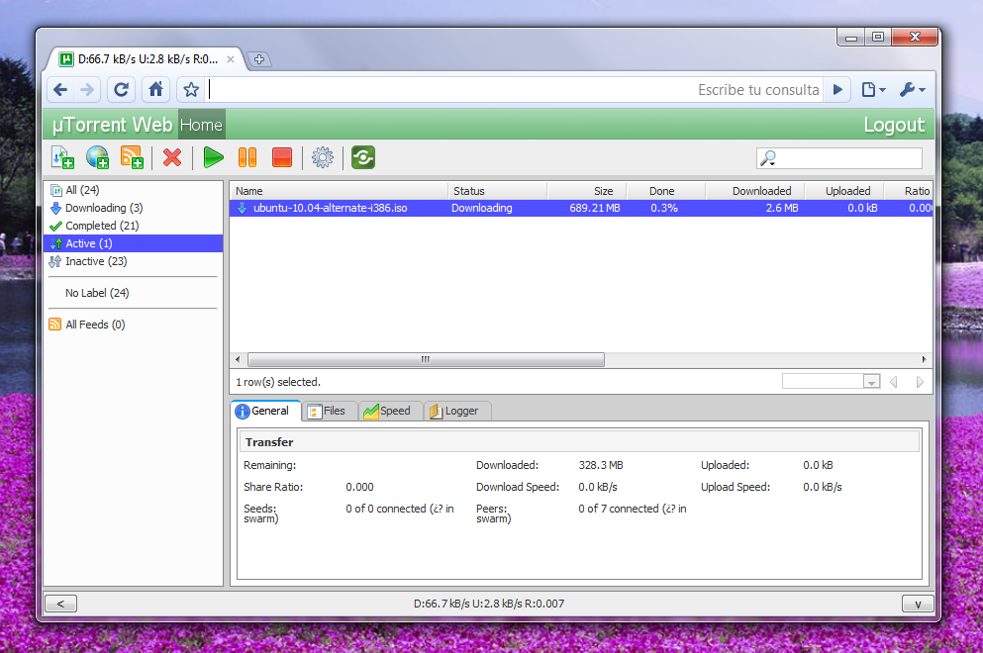Click the µTorrent favicon on the tab
The image size is (983, 653).
coord(65,59)
